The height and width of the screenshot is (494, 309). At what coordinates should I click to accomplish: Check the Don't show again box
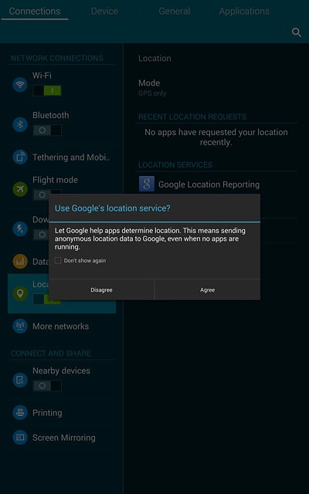click(x=58, y=261)
